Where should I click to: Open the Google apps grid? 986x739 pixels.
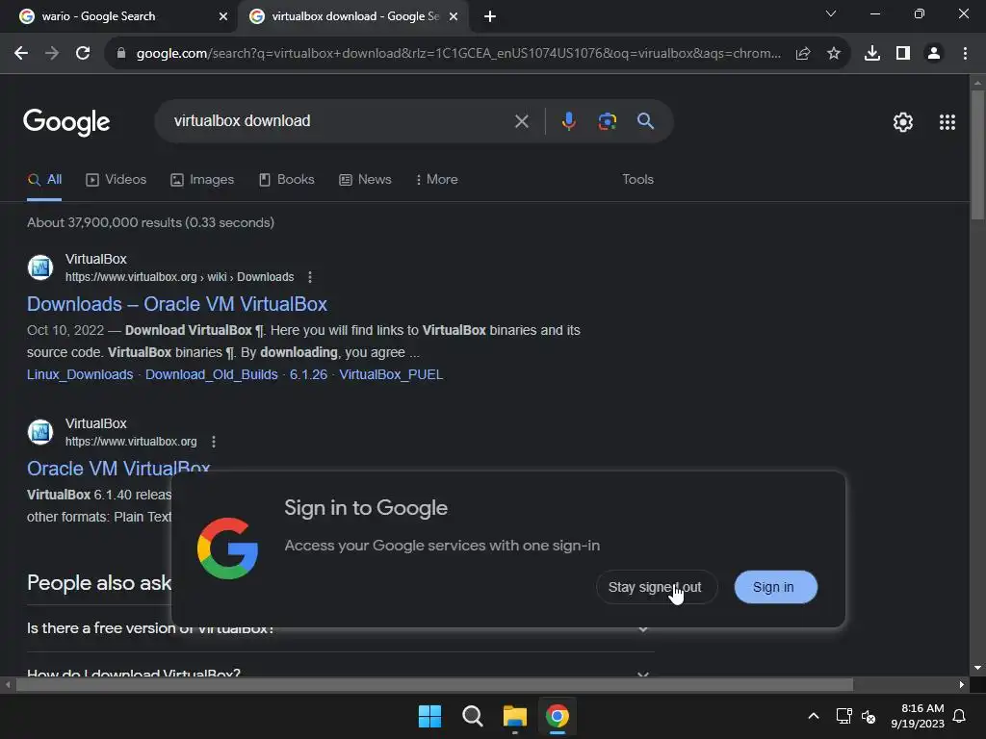pos(947,122)
